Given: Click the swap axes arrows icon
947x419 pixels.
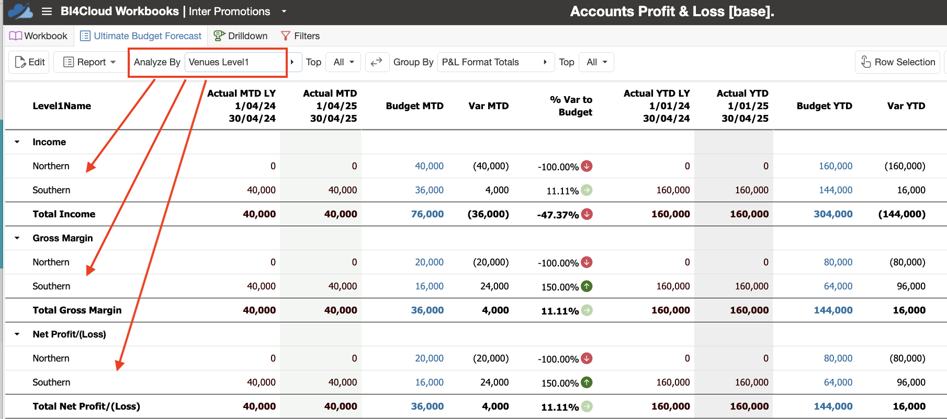Looking at the screenshot, I should [x=377, y=62].
